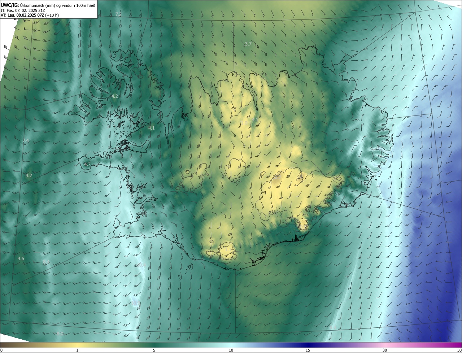
Task: Select the "1.0" value in north Iceland
Action: coord(244,123)
